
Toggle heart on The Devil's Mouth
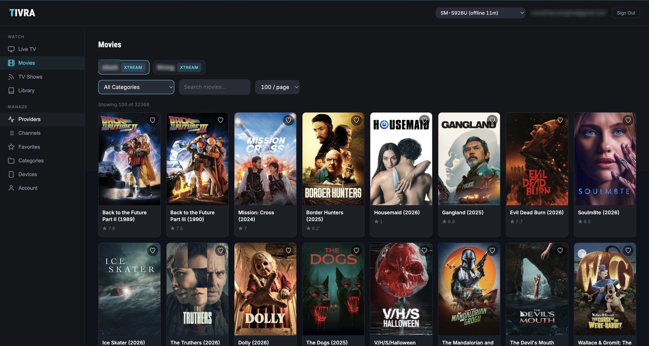point(560,251)
